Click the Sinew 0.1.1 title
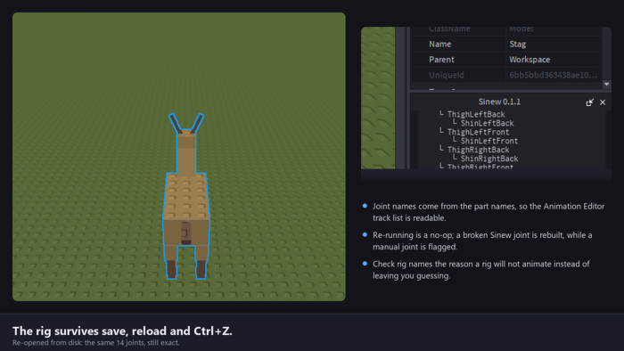Viewport: 624px width, 351px height. (499, 102)
